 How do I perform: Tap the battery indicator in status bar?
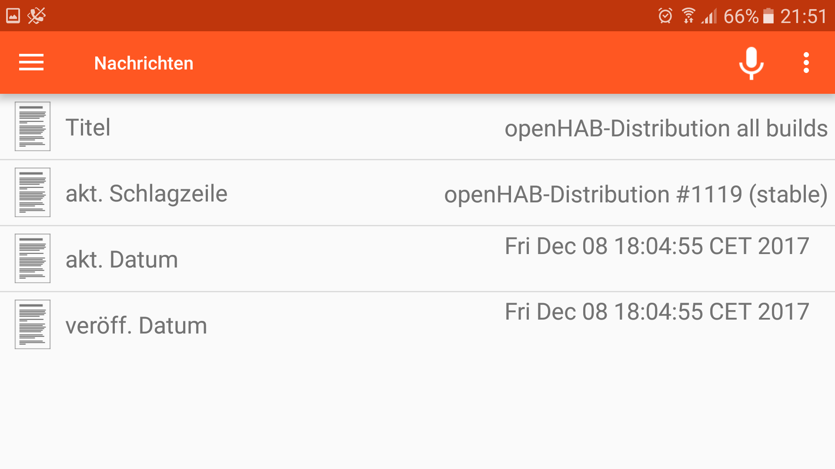click(768, 16)
